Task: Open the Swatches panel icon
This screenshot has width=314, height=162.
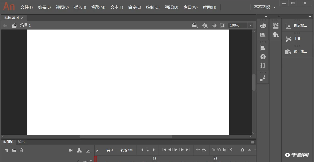Action: 263,35
